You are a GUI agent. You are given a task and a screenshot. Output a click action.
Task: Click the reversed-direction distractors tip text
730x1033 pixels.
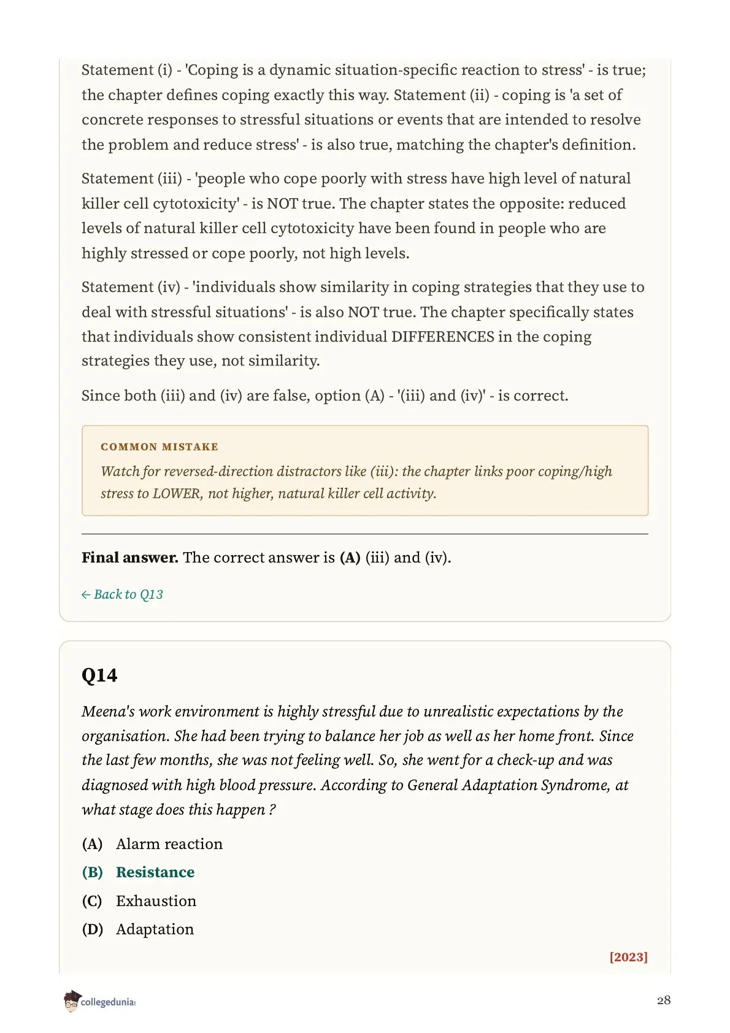coord(356,482)
